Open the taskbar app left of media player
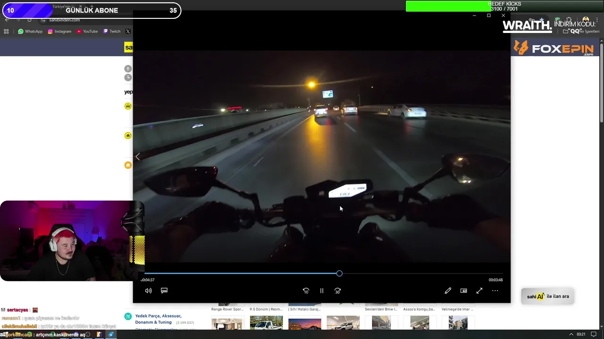Screen dimensions: 604x339 99,334
